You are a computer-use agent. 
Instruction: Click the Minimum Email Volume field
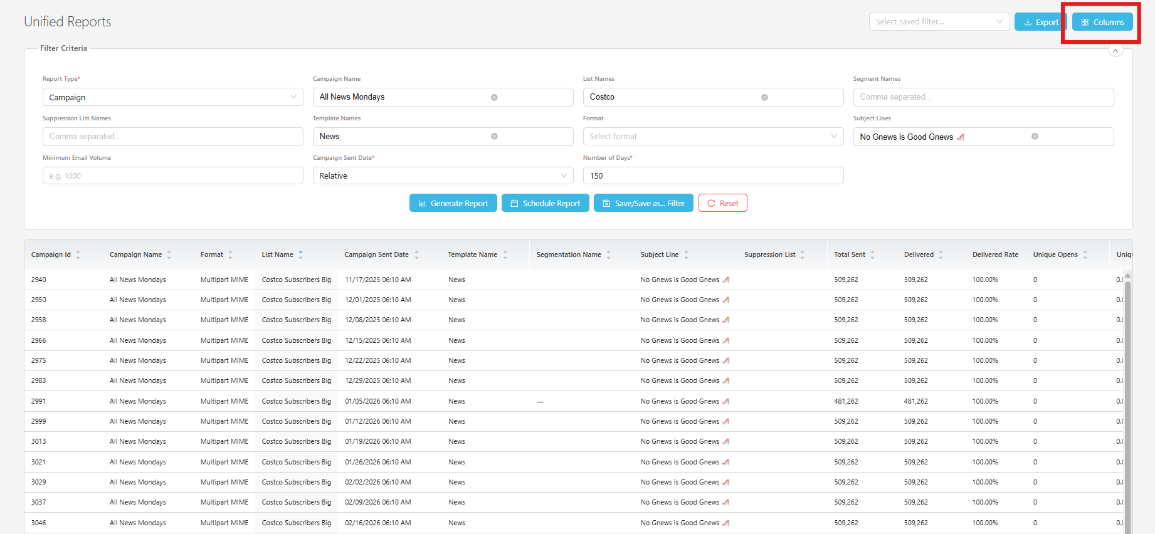point(172,176)
